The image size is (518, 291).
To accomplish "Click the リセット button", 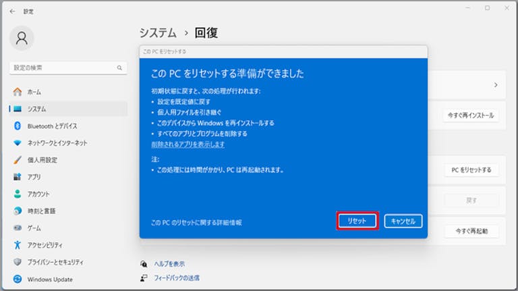I will (357, 221).
